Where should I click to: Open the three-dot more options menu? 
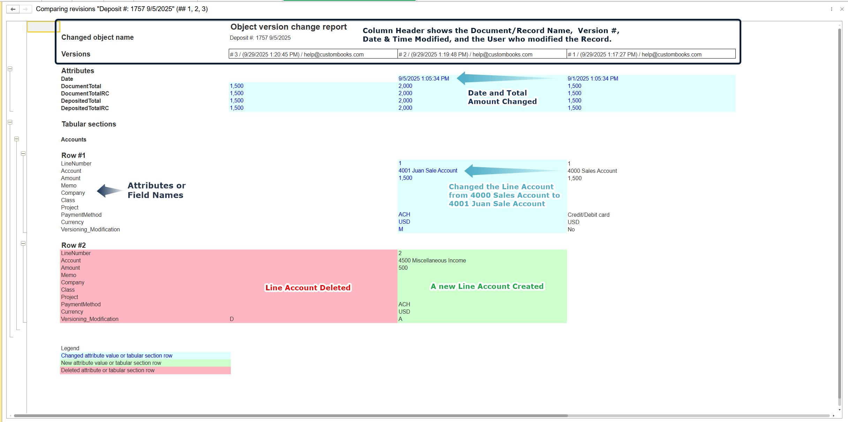832,9
